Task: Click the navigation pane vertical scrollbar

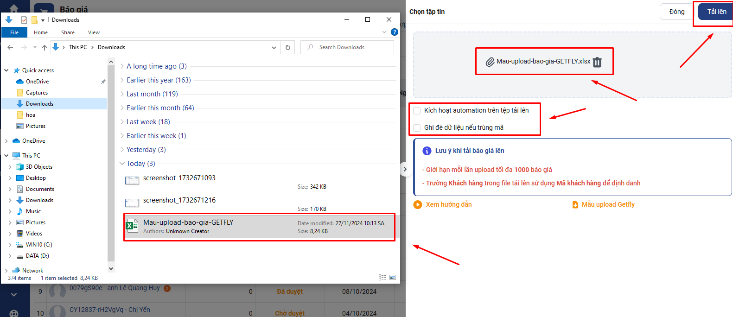Action: tap(111, 162)
